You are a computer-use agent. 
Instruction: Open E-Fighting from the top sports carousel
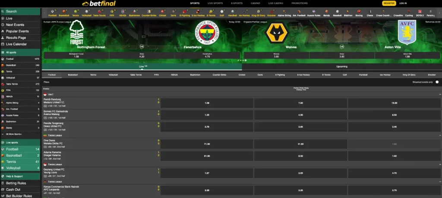184,13
